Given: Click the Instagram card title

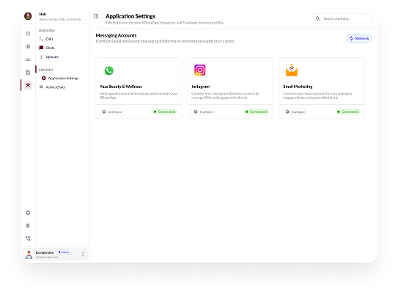Looking at the screenshot, I should click(x=201, y=87).
